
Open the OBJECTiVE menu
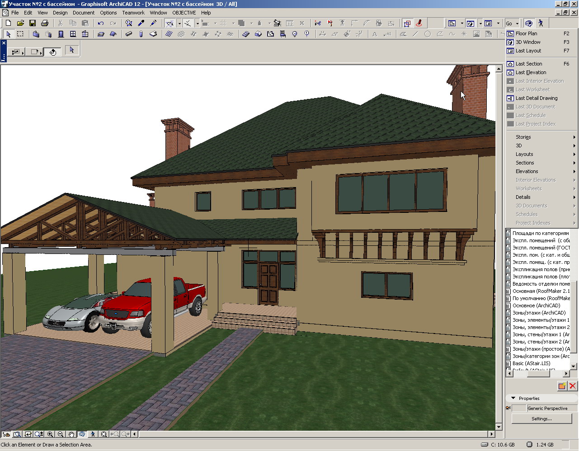point(184,13)
